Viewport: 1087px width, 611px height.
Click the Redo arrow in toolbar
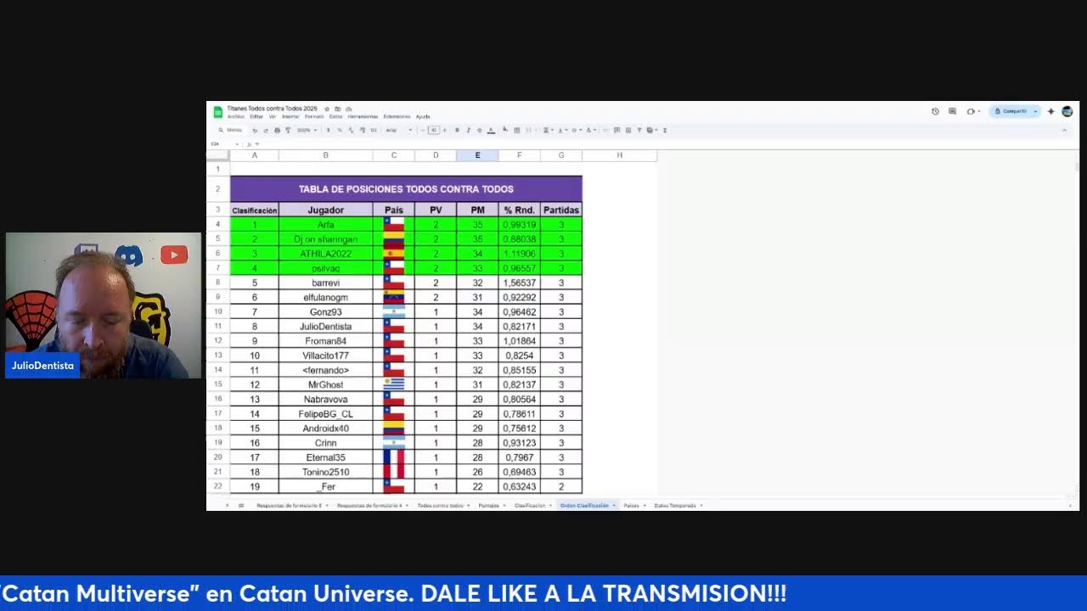tap(266, 130)
